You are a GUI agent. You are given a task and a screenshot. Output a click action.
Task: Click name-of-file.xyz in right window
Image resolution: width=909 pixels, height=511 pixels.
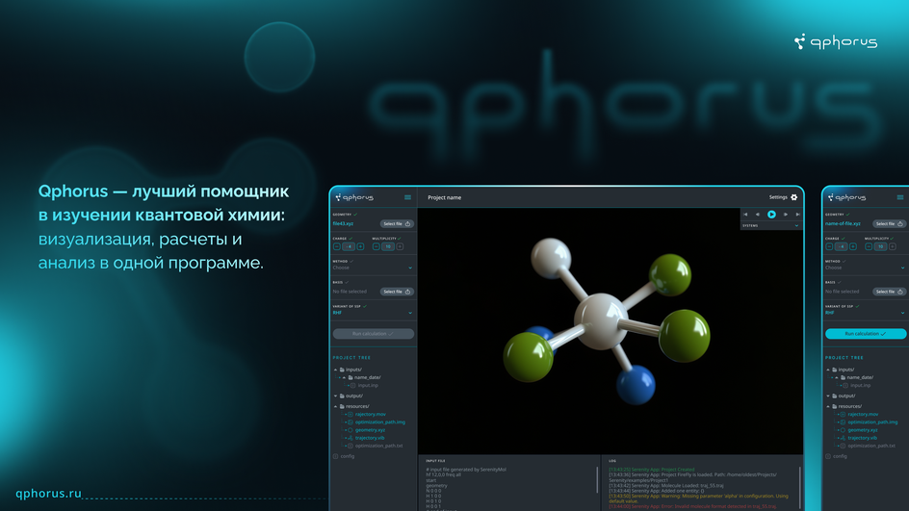(843, 223)
